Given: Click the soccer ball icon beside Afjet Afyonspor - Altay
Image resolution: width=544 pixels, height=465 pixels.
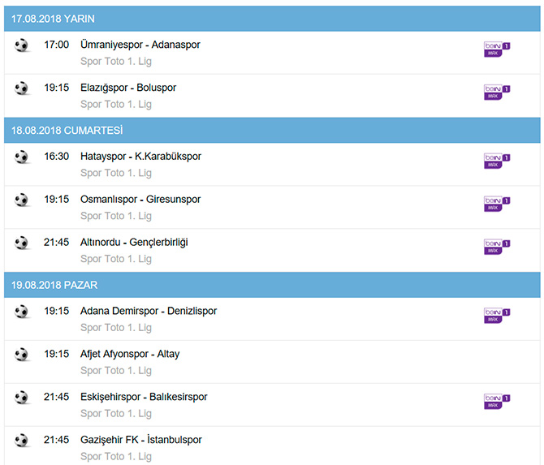Looking at the screenshot, I should [x=21, y=355].
